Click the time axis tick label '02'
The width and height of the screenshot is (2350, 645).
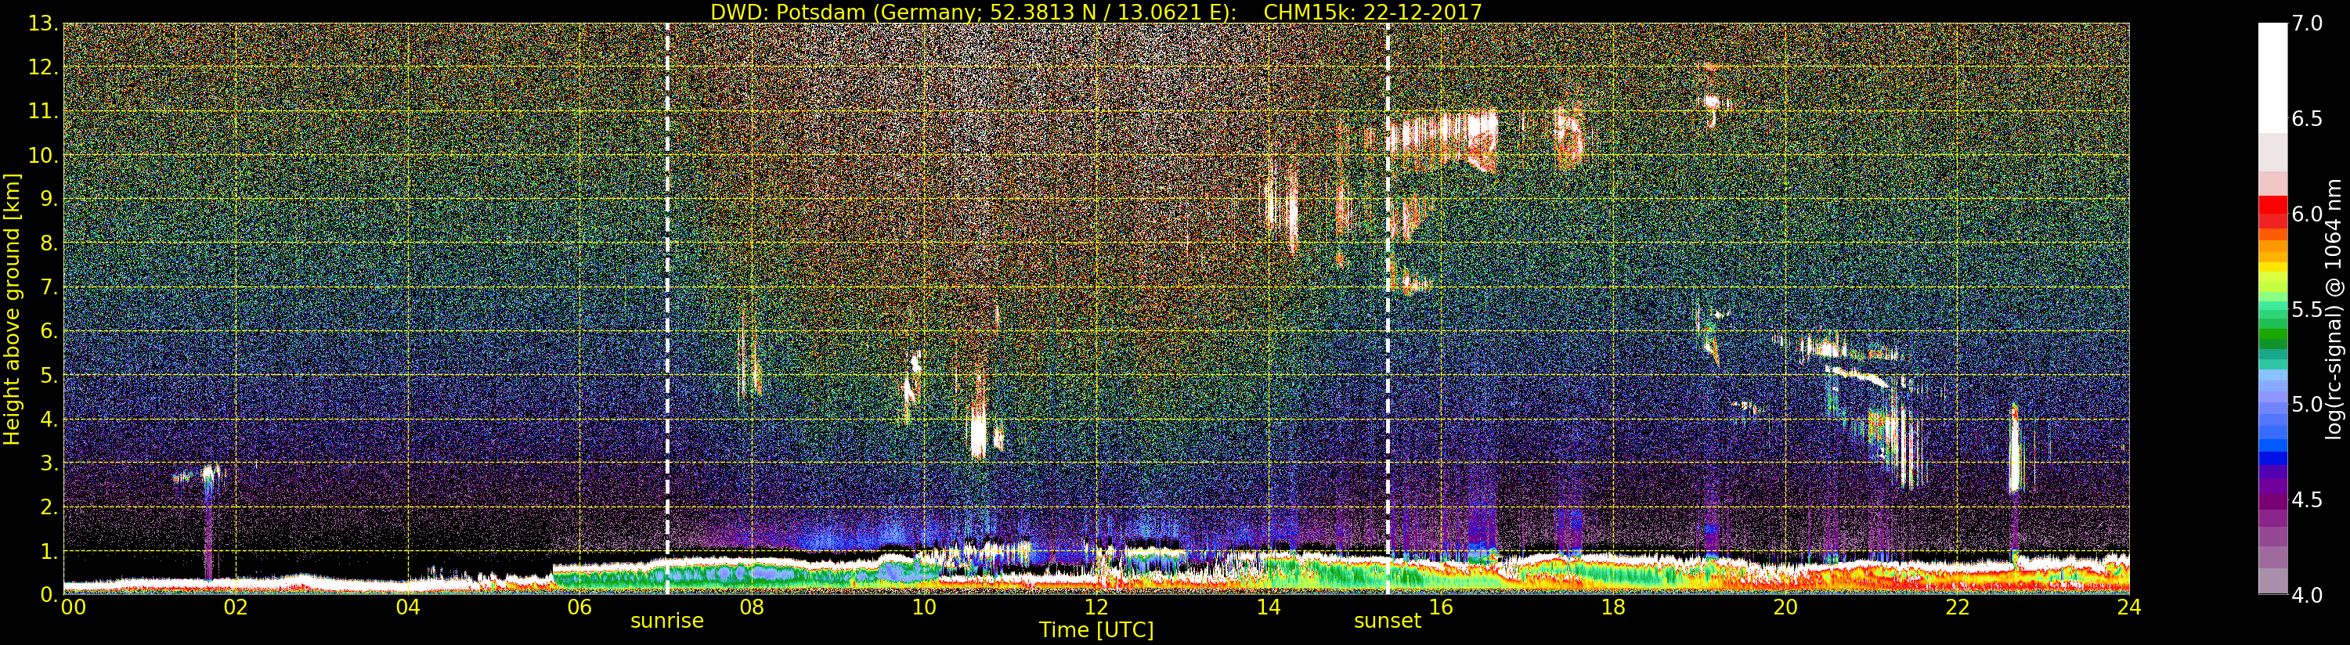(236, 607)
